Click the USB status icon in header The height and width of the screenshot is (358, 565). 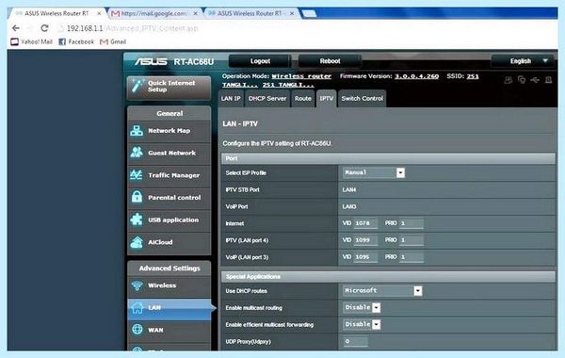point(535,80)
